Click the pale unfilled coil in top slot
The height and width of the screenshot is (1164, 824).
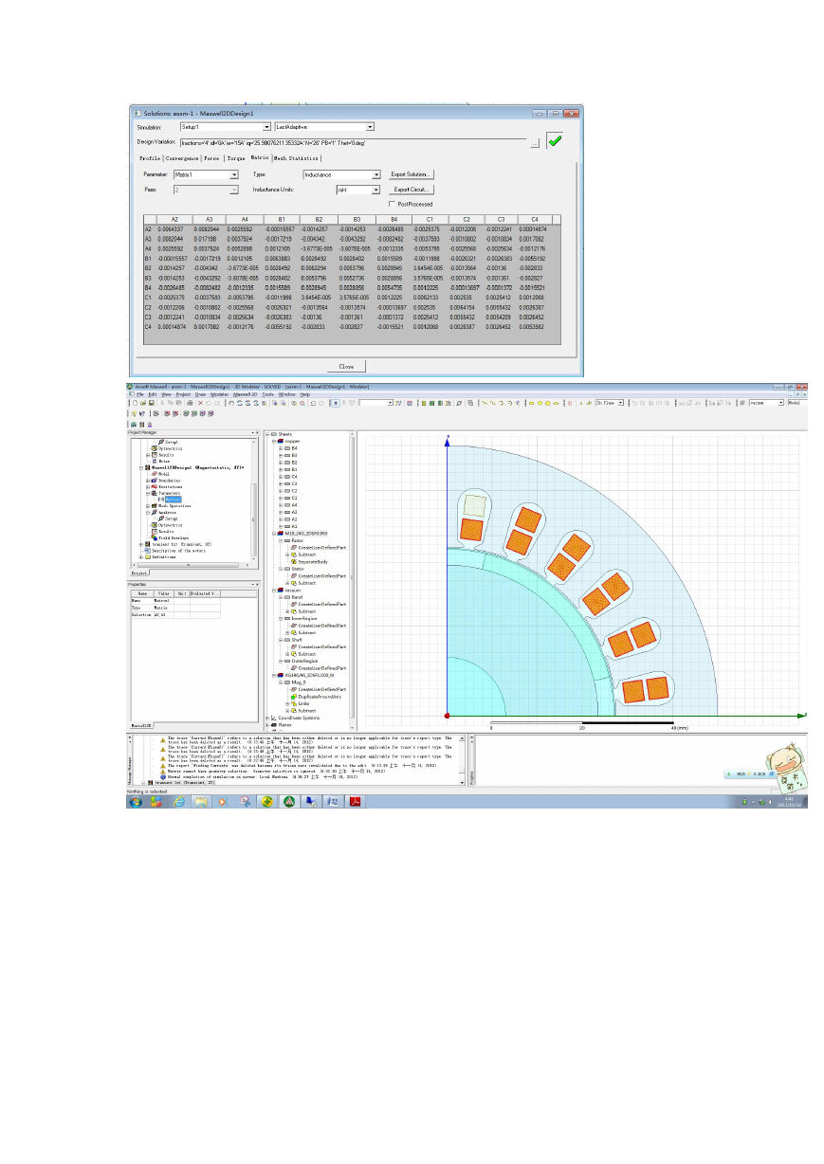click(474, 503)
